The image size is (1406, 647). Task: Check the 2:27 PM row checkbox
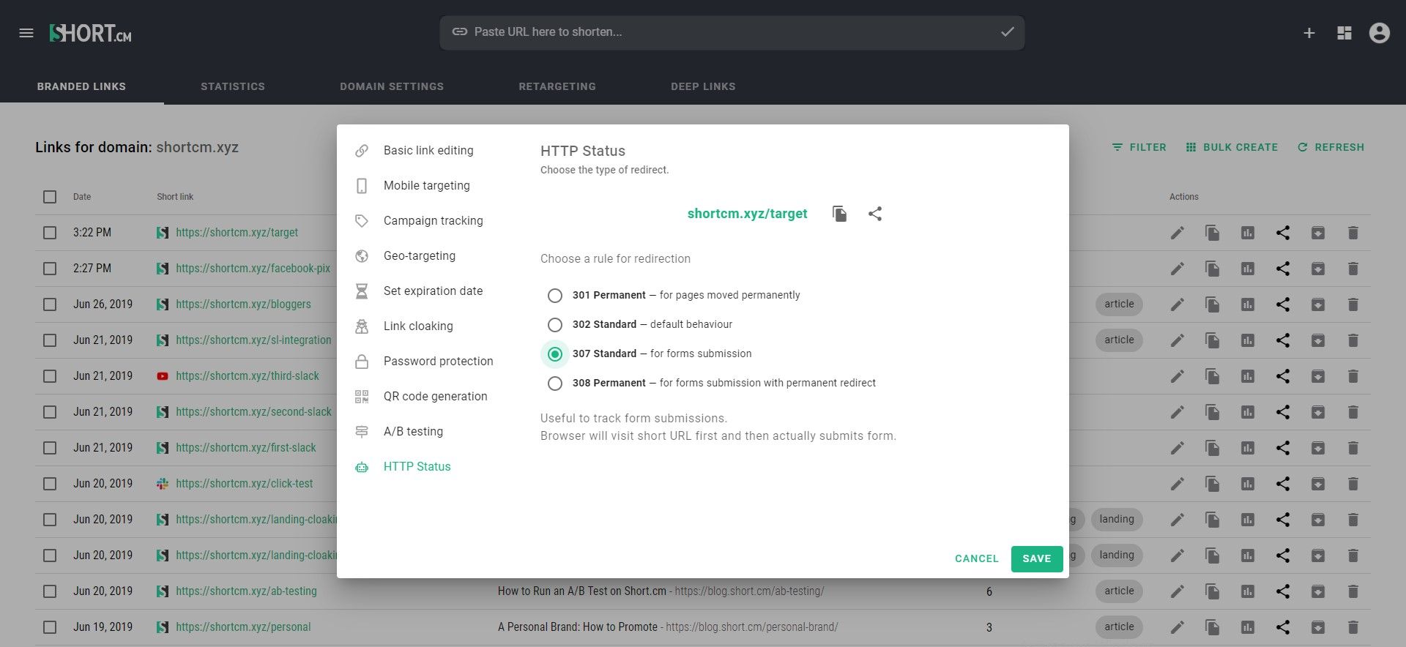(50, 269)
